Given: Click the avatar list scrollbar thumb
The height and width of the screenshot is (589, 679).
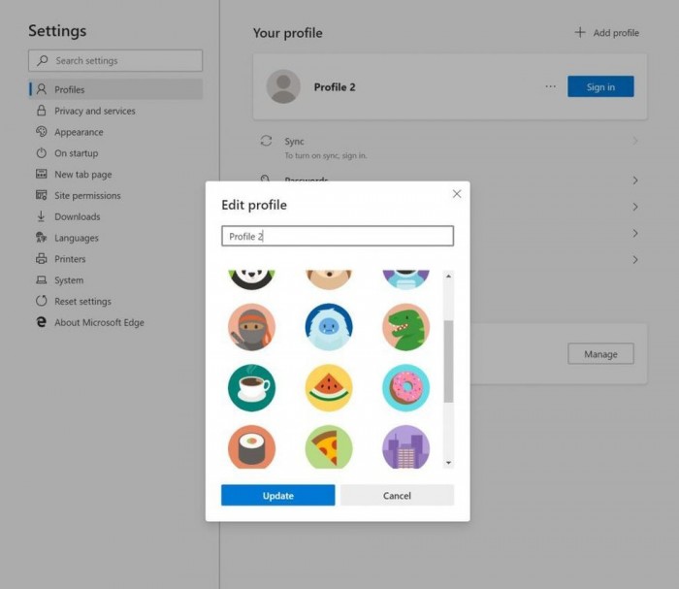Looking at the screenshot, I should (x=448, y=362).
